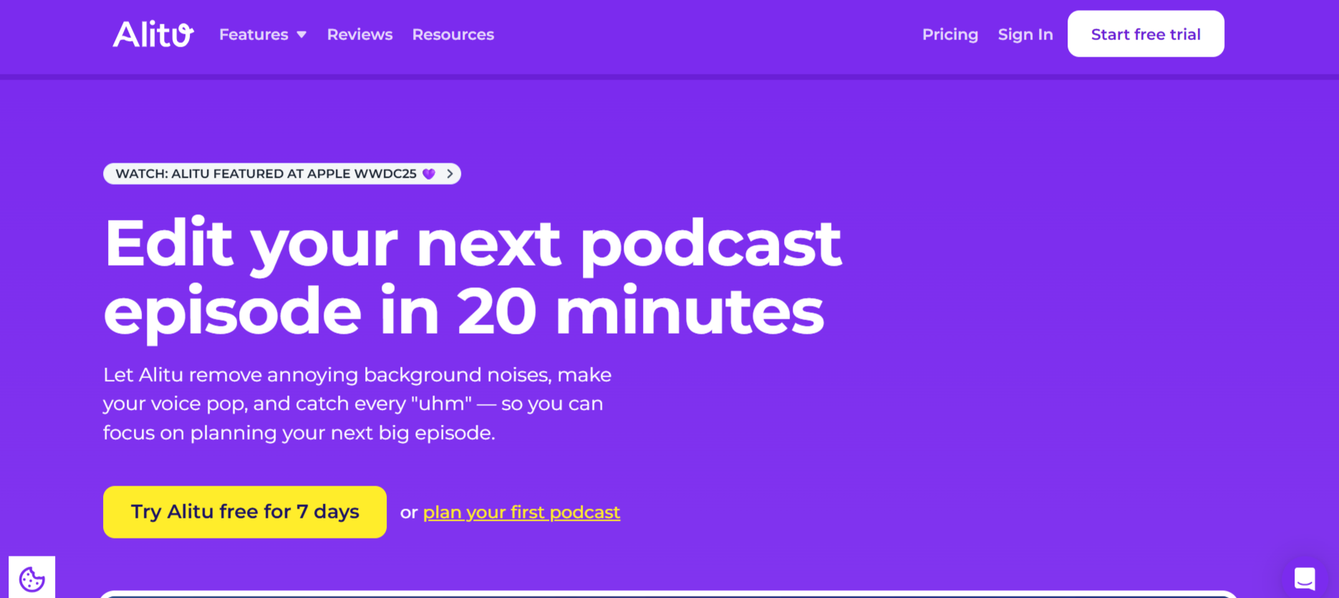The height and width of the screenshot is (598, 1339).
Task: Go to Resources in navigation
Action: [x=453, y=34]
